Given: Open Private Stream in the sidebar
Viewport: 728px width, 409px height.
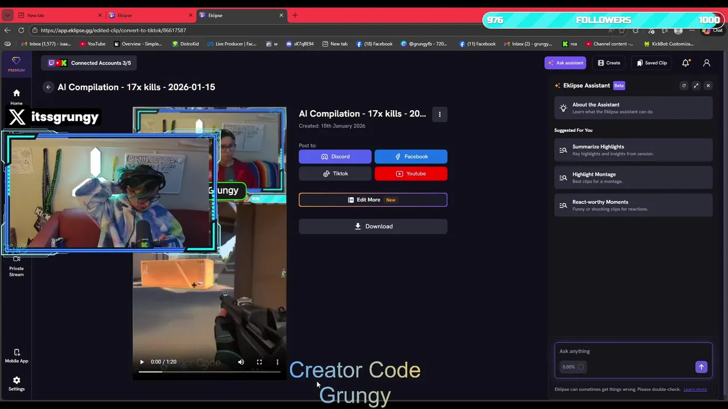Looking at the screenshot, I should pos(16,267).
